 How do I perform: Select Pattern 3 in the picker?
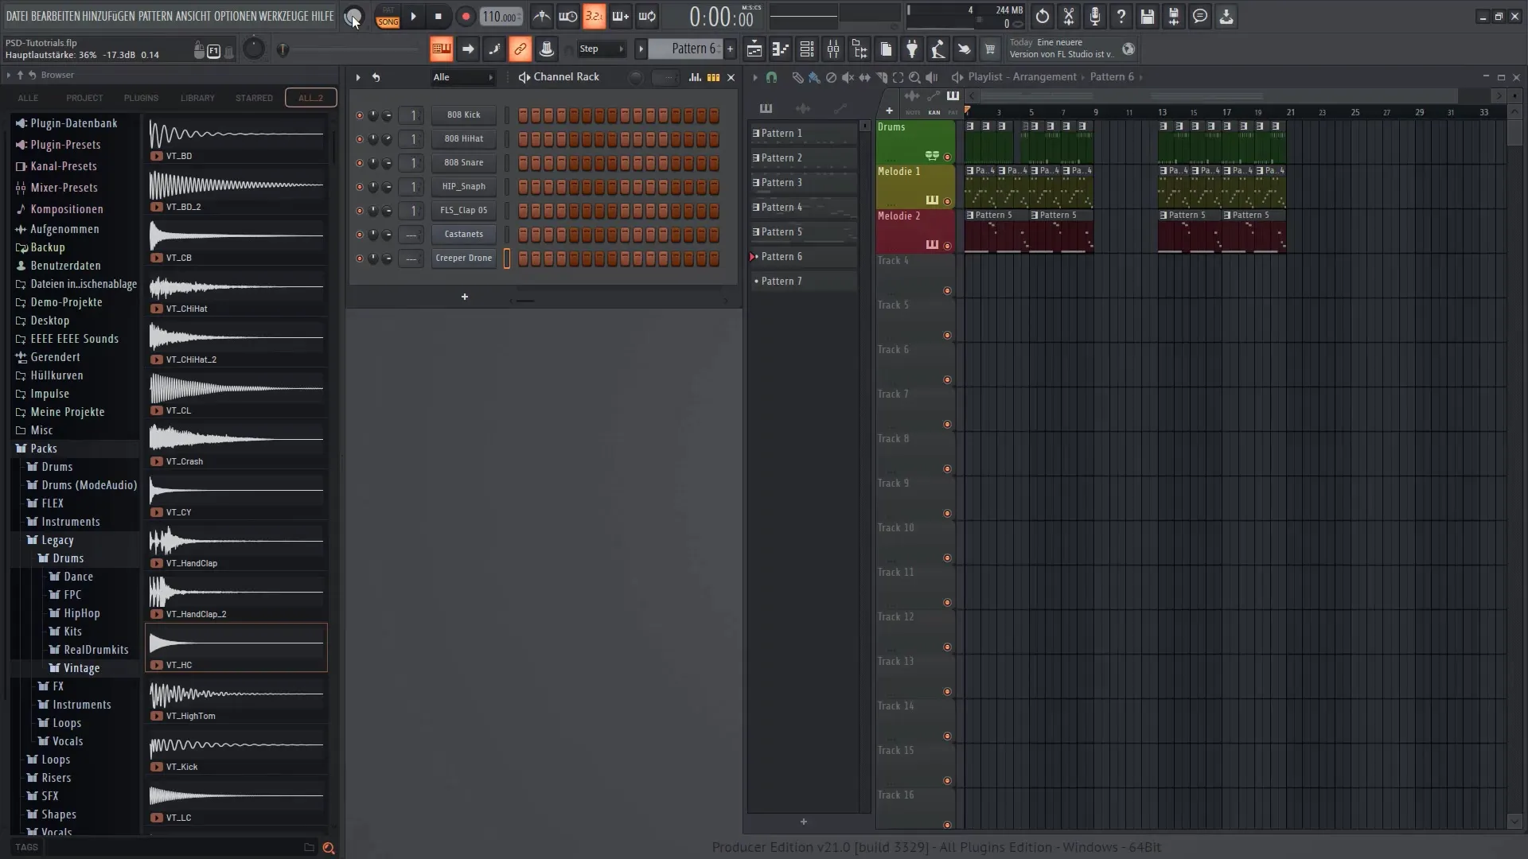point(804,183)
